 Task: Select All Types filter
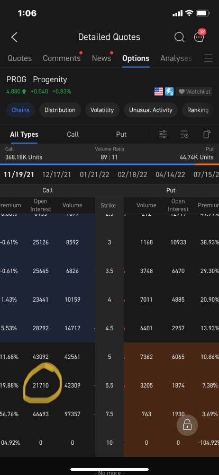(x=24, y=134)
